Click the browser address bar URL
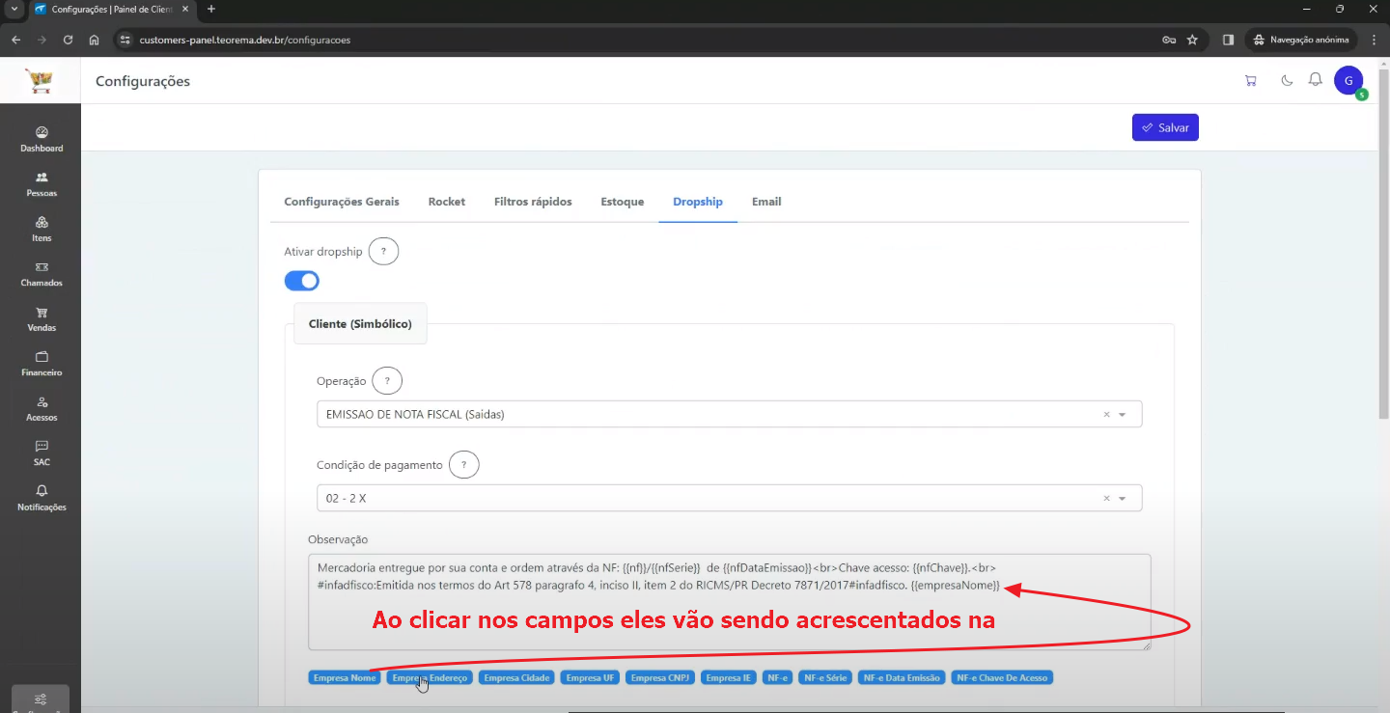Screen dimensions: 1390x713 coord(244,41)
